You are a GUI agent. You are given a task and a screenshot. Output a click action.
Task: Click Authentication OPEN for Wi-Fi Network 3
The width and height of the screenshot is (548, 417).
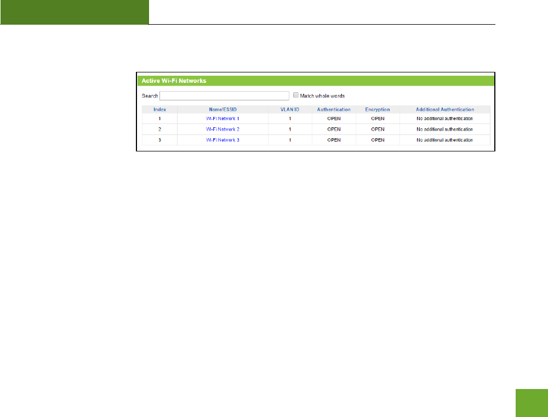point(334,140)
